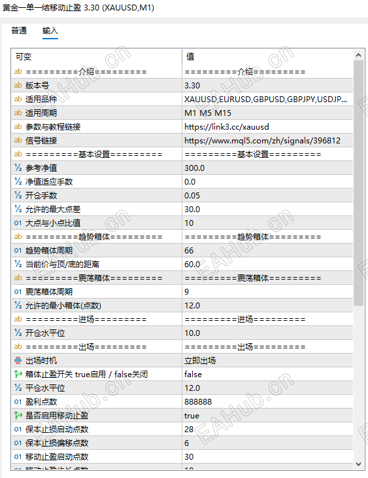
Task: Click the ab icon beside 适用品种
Action: [x=18, y=99]
